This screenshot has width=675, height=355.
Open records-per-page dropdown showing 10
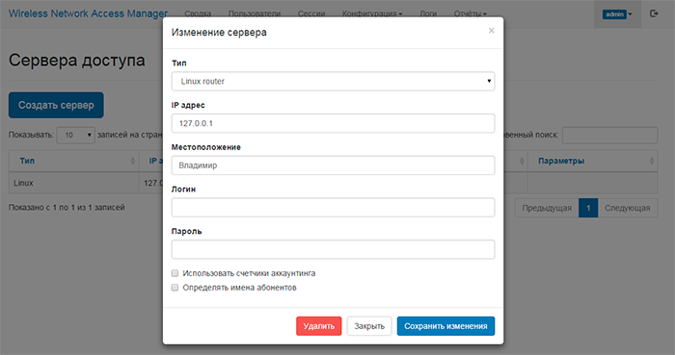click(76, 136)
